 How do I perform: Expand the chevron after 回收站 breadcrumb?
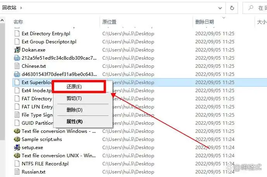pos(21,8)
